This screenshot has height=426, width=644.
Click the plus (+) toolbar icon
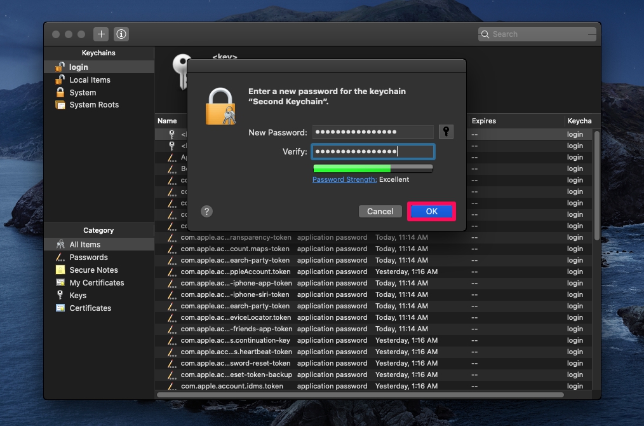coord(100,34)
